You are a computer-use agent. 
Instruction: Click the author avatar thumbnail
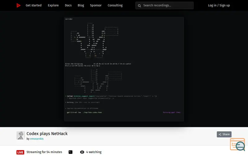20,135
